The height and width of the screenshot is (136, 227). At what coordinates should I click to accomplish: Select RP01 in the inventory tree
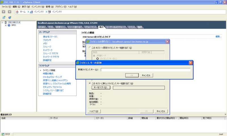tap(14, 25)
